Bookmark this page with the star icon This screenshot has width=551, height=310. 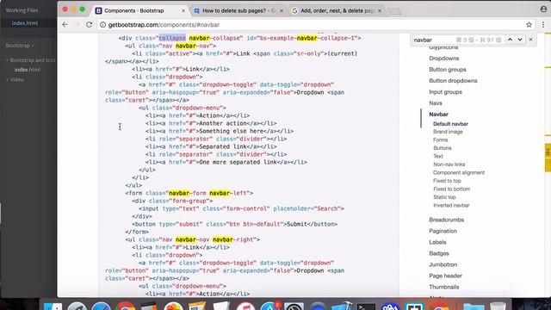(x=529, y=25)
